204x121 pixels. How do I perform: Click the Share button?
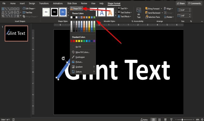[181, 3]
